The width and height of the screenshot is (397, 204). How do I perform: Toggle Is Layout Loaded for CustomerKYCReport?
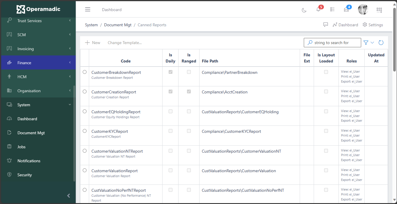coord(326,131)
